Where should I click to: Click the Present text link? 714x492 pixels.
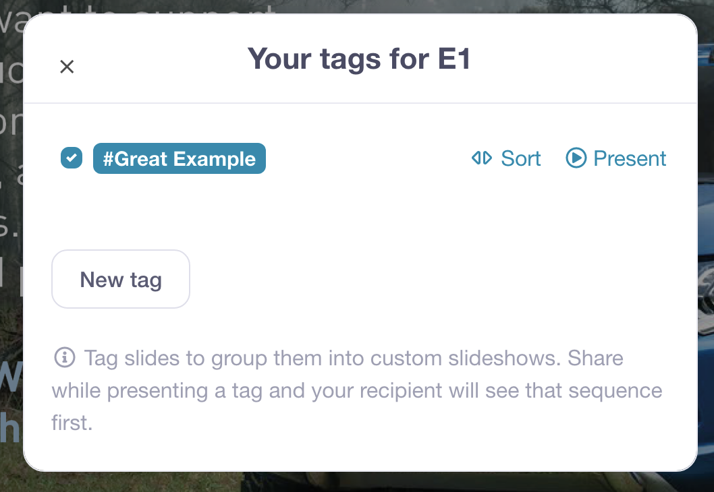pos(629,159)
